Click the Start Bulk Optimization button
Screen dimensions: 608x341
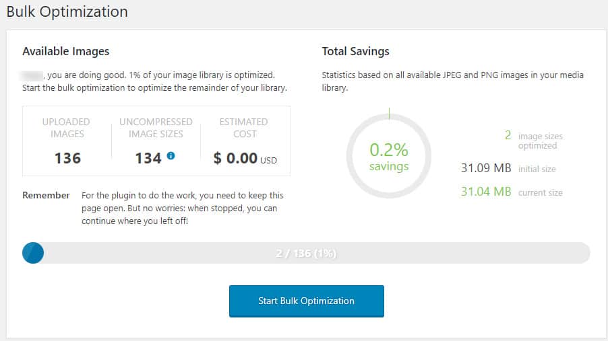click(x=306, y=301)
